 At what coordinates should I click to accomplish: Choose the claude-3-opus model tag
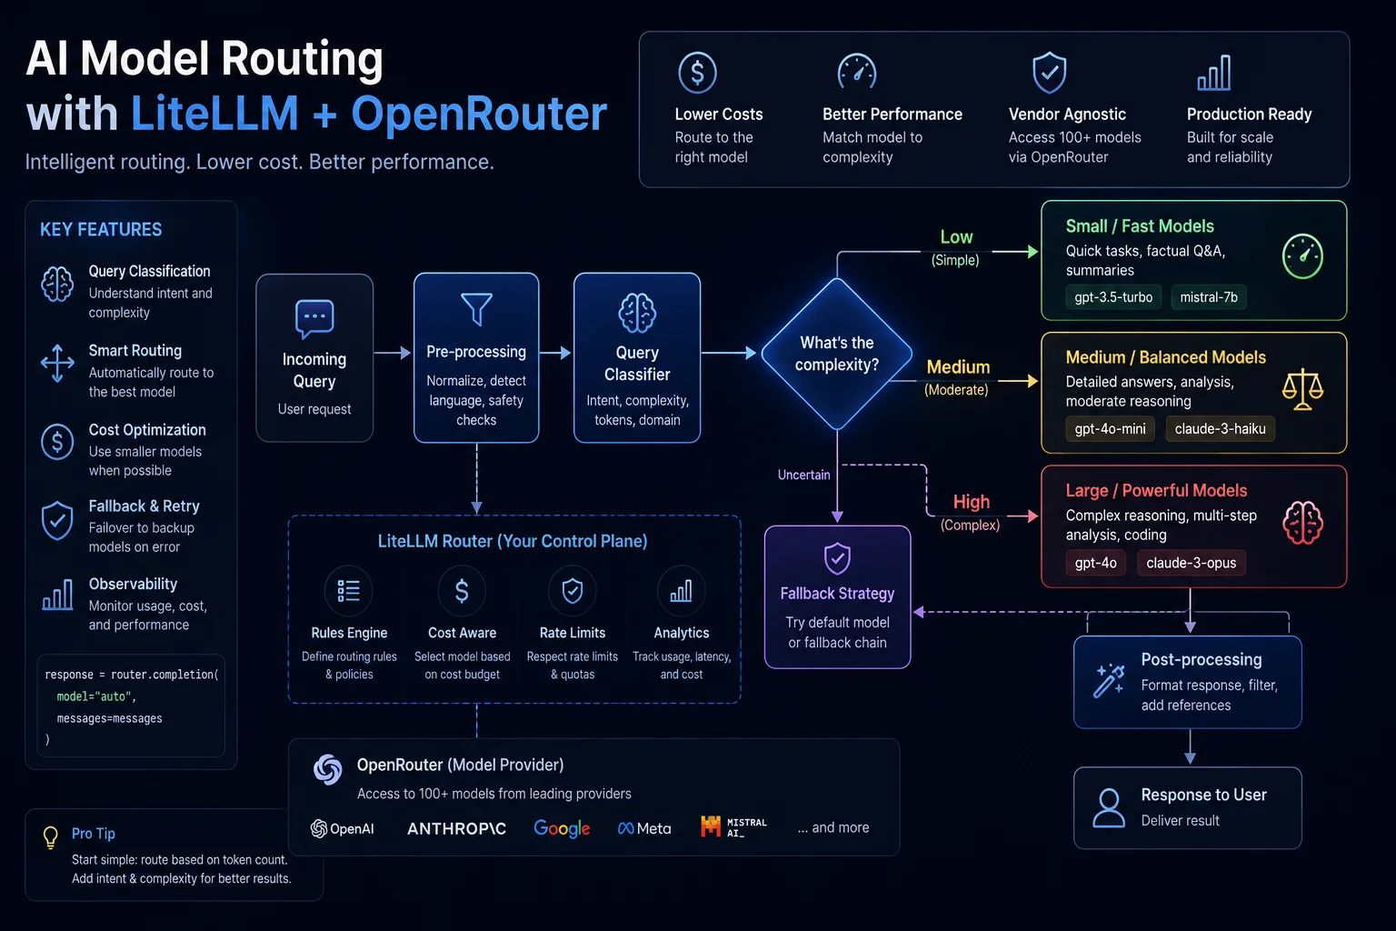click(1191, 563)
